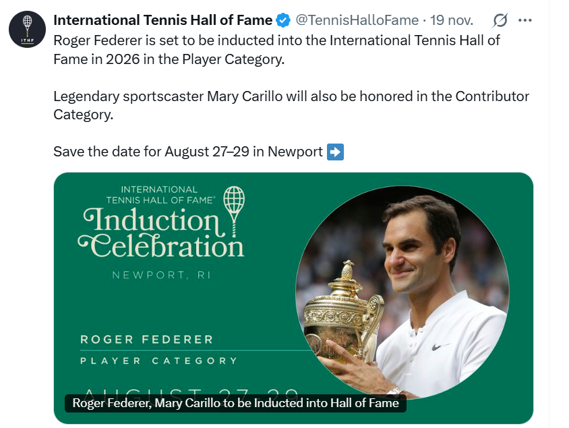Open the Grok actions icon on the post
Screen dimensions: 569x428
tap(500, 20)
